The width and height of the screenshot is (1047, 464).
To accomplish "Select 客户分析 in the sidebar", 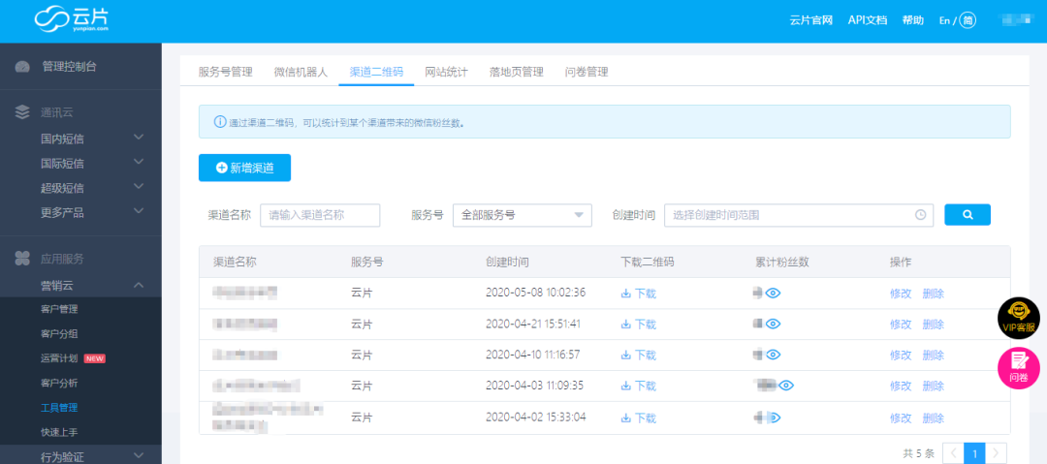I will tap(59, 384).
